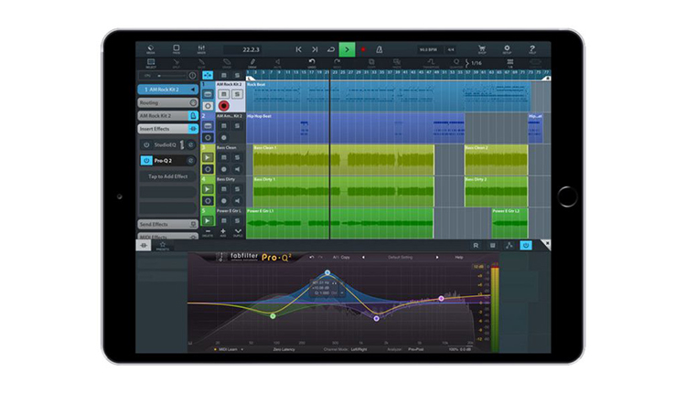Open the Pads panel
The height and width of the screenshot is (393, 686).
[177, 49]
